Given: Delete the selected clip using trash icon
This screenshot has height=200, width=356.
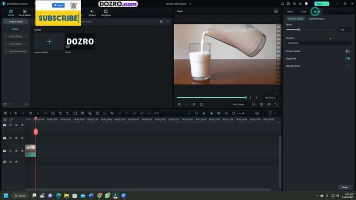Looking at the screenshot, I should click(31, 113).
